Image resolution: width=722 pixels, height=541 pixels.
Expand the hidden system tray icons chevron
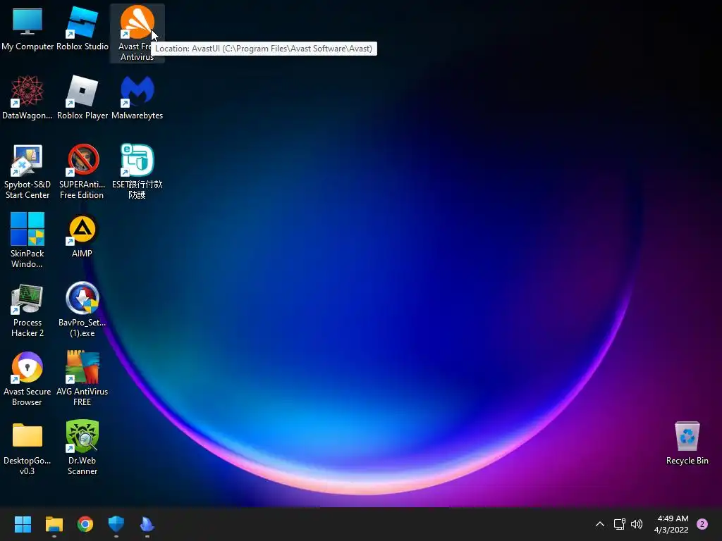(600, 524)
